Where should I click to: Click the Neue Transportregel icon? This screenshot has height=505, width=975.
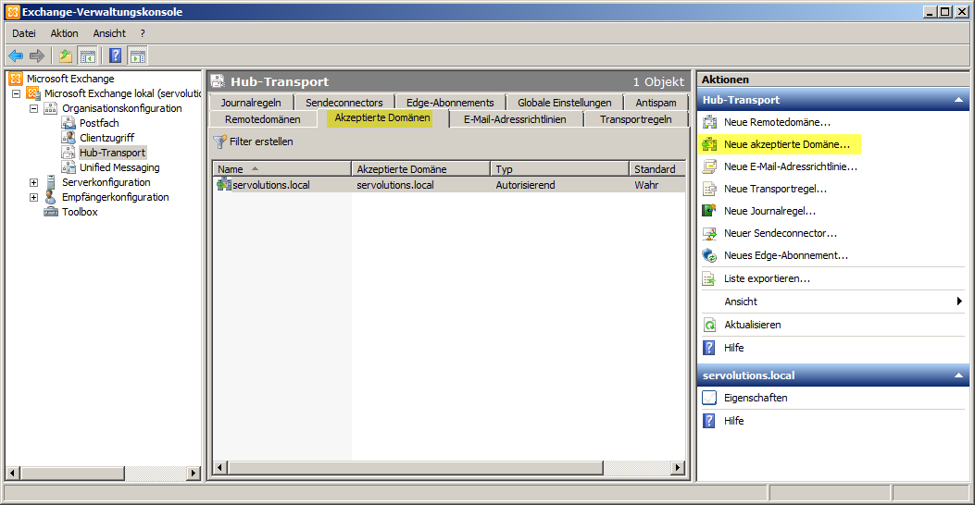click(x=709, y=189)
